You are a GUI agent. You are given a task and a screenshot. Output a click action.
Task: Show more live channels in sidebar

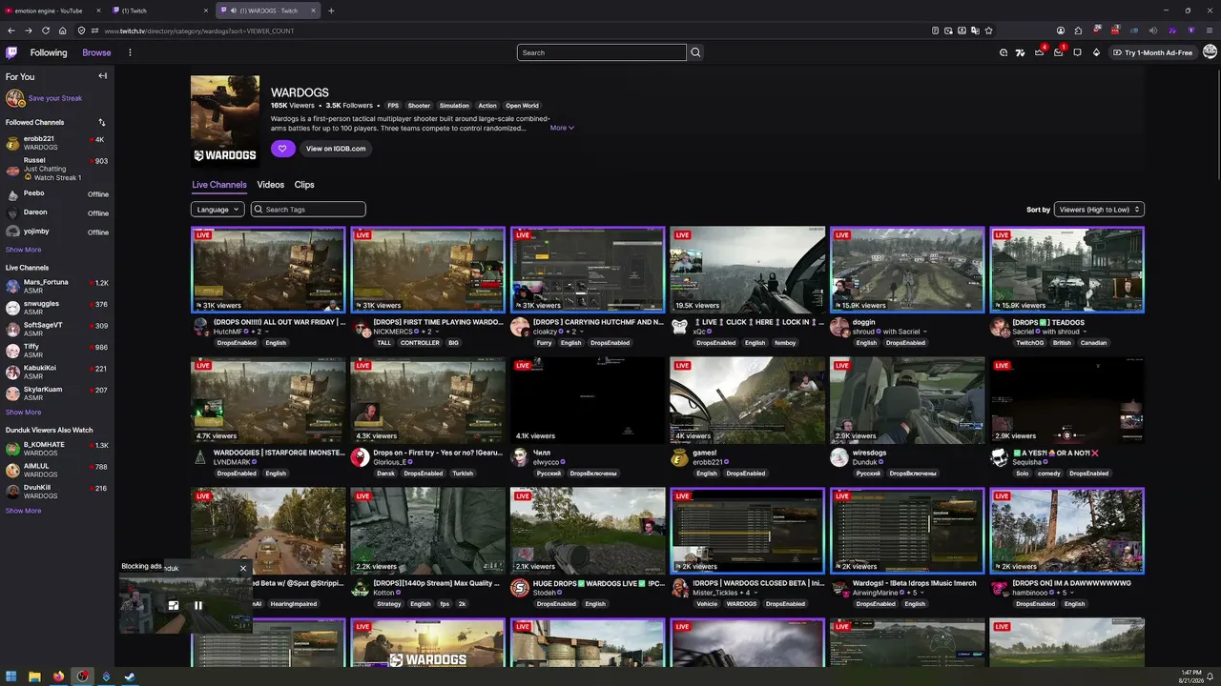[x=24, y=413]
